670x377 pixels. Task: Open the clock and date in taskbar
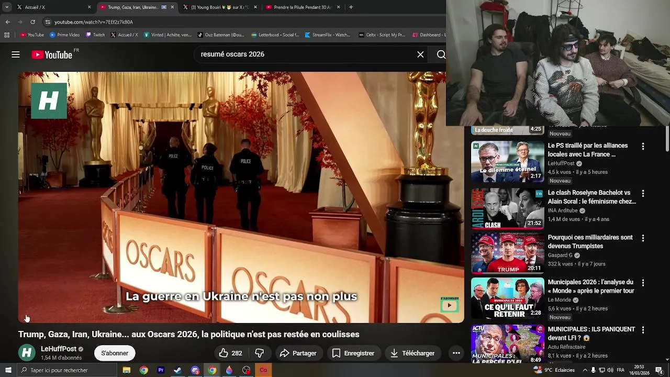(639, 370)
